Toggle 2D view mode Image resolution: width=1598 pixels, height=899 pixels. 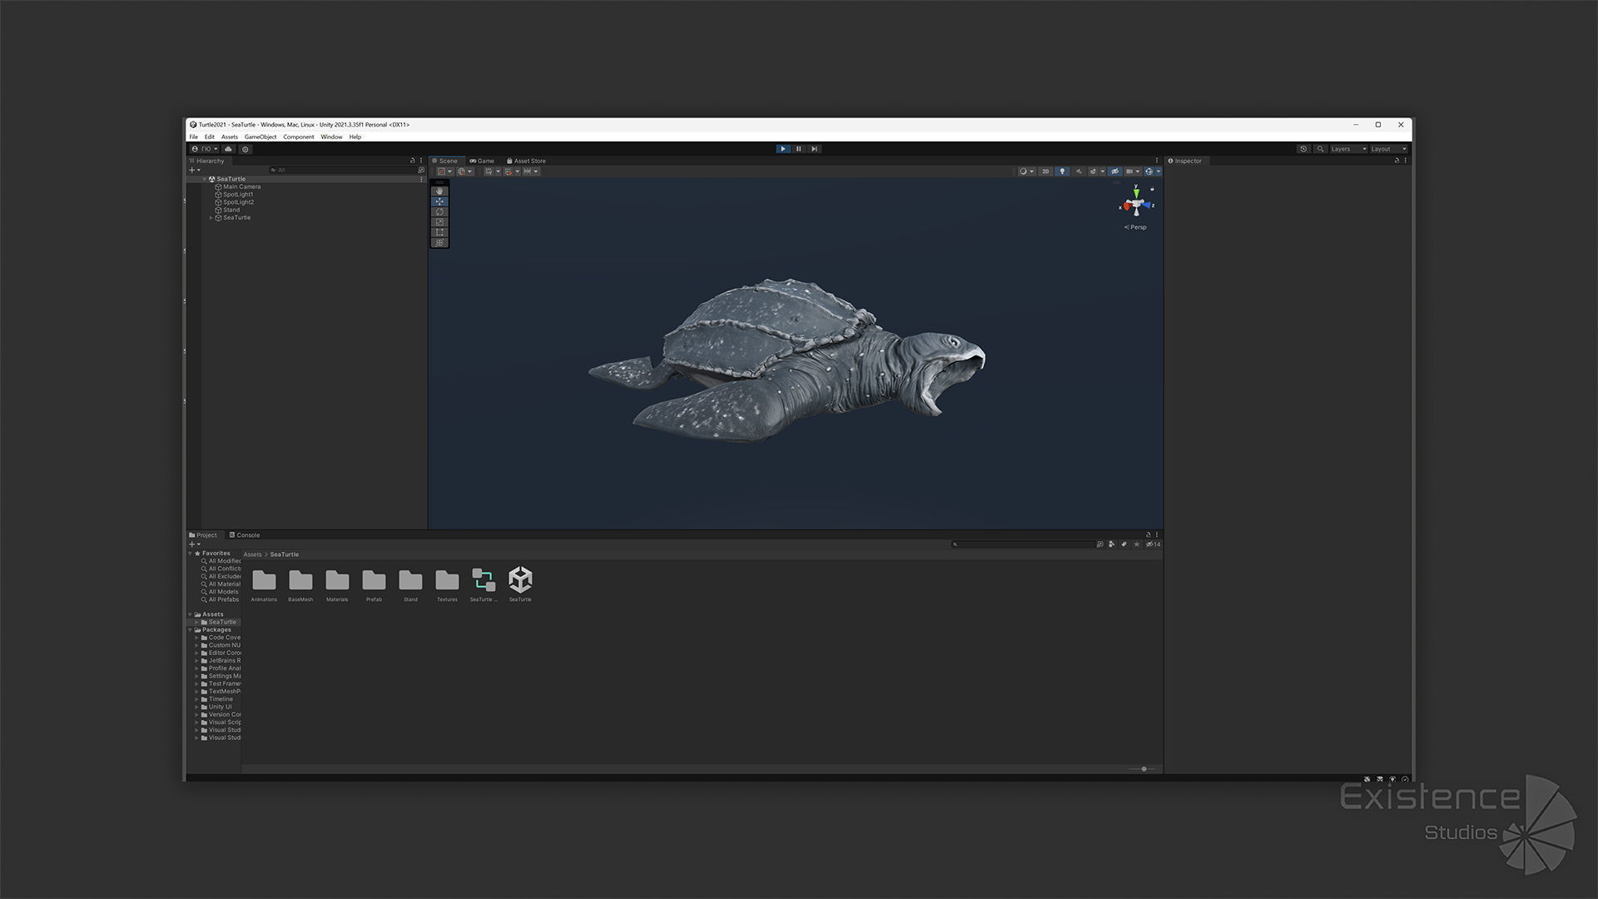point(1045,171)
